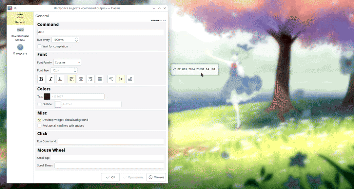
Task: Toggle underline text formatting
Action: [60, 79]
